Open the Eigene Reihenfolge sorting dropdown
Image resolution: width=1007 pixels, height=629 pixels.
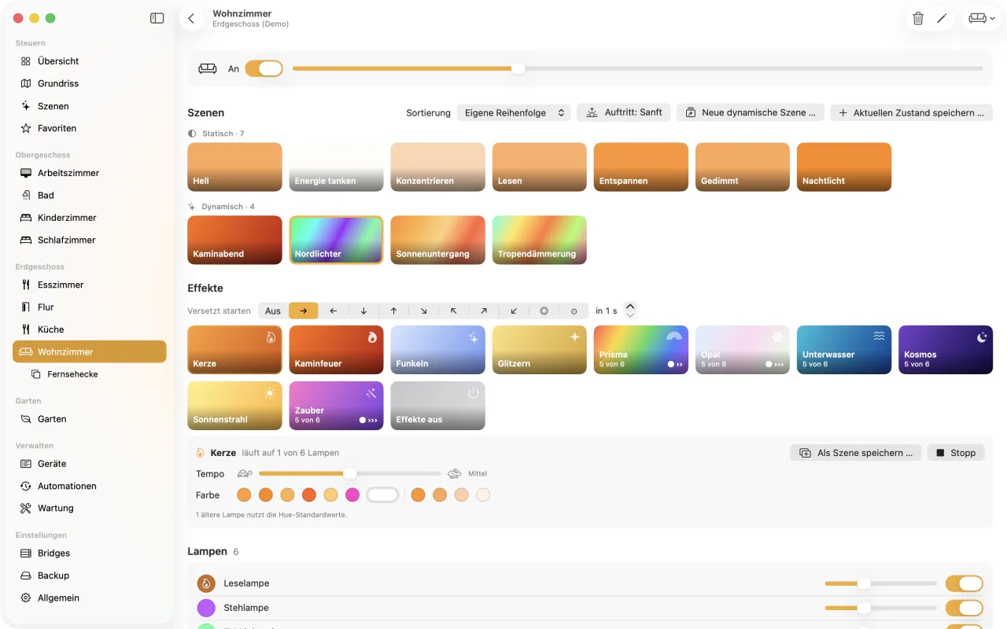[514, 112]
